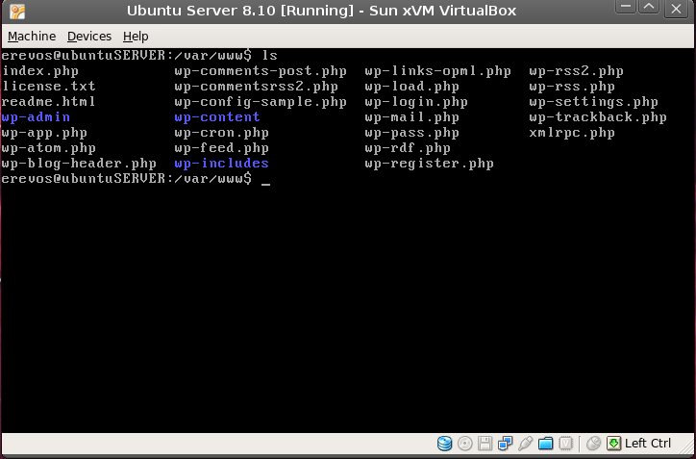Click the Left Ctrl host key label

click(648, 444)
